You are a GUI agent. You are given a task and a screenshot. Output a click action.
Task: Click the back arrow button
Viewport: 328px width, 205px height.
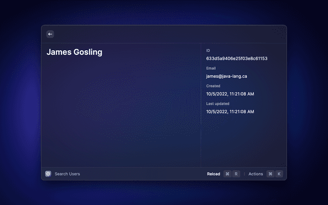click(x=50, y=34)
